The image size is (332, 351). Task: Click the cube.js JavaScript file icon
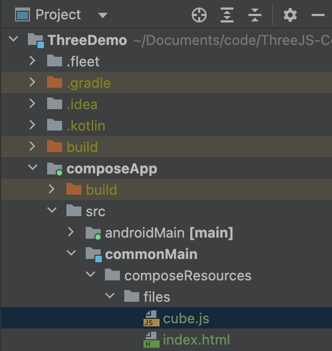pyautogui.click(x=150, y=319)
